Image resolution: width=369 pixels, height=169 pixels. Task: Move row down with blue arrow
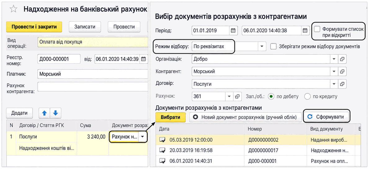point(56,113)
